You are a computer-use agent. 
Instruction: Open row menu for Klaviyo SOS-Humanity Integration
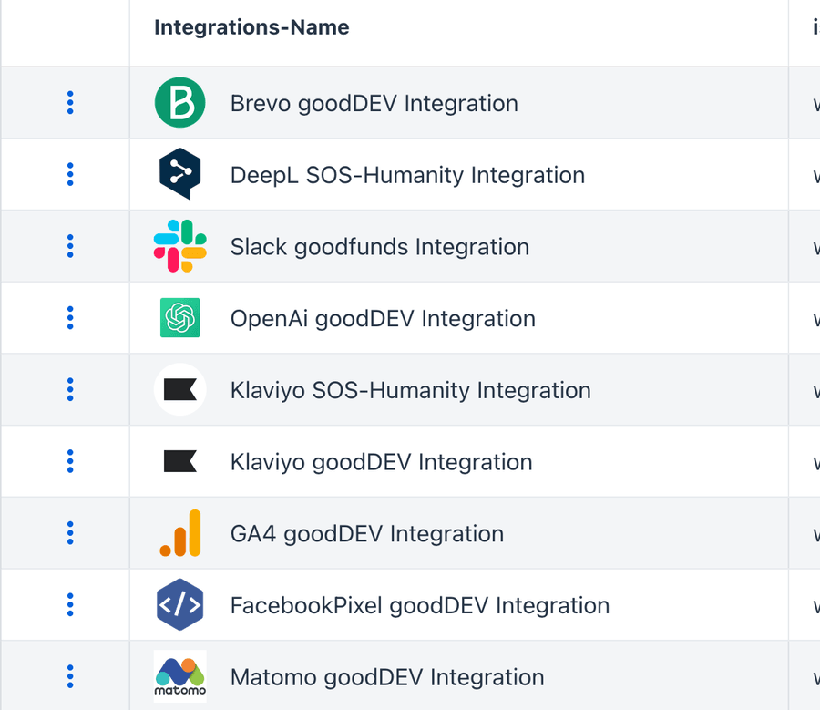[x=70, y=389]
